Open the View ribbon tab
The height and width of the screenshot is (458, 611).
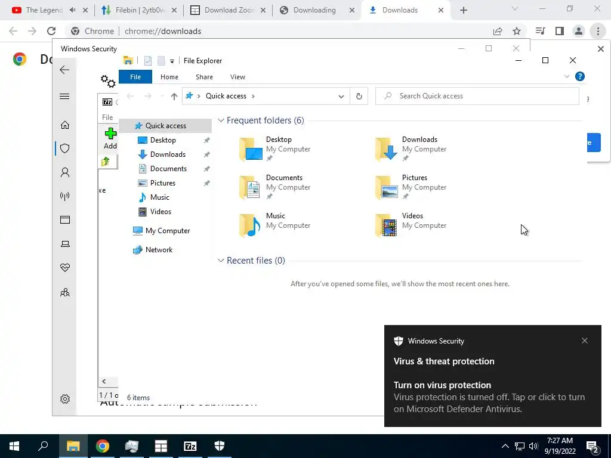pyautogui.click(x=237, y=77)
